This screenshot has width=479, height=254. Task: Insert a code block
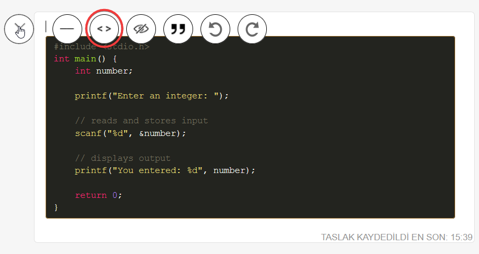click(x=104, y=29)
